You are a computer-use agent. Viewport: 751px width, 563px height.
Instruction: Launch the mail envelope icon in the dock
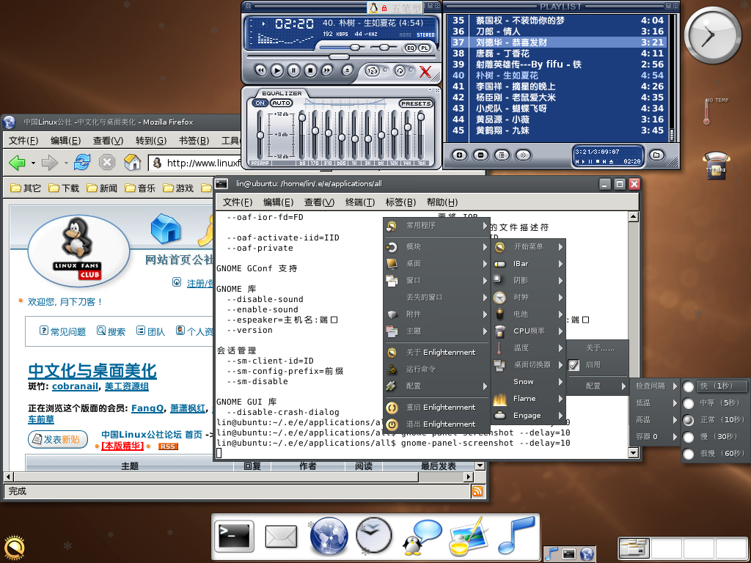click(281, 536)
